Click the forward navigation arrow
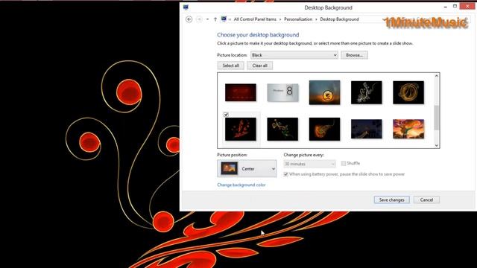This screenshot has width=477, height=268. [199, 19]
